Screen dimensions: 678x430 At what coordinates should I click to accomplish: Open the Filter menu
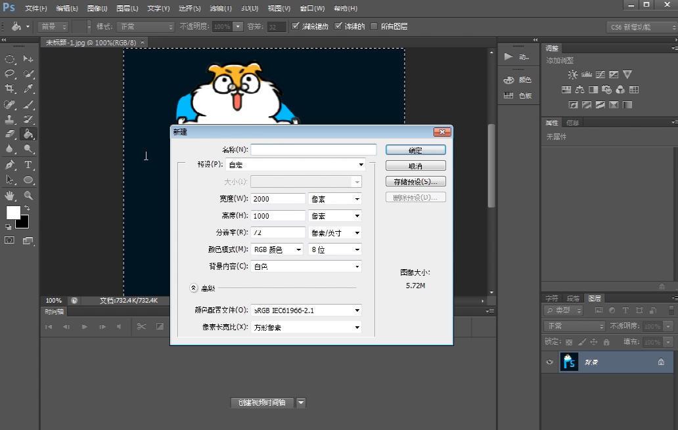click(221, 9)
